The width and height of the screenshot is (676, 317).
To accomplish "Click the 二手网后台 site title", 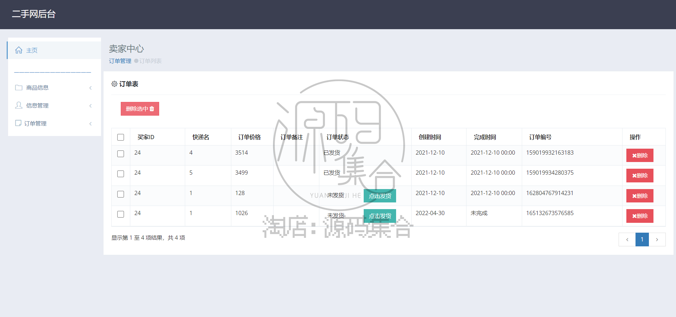I will pos(34,14).
